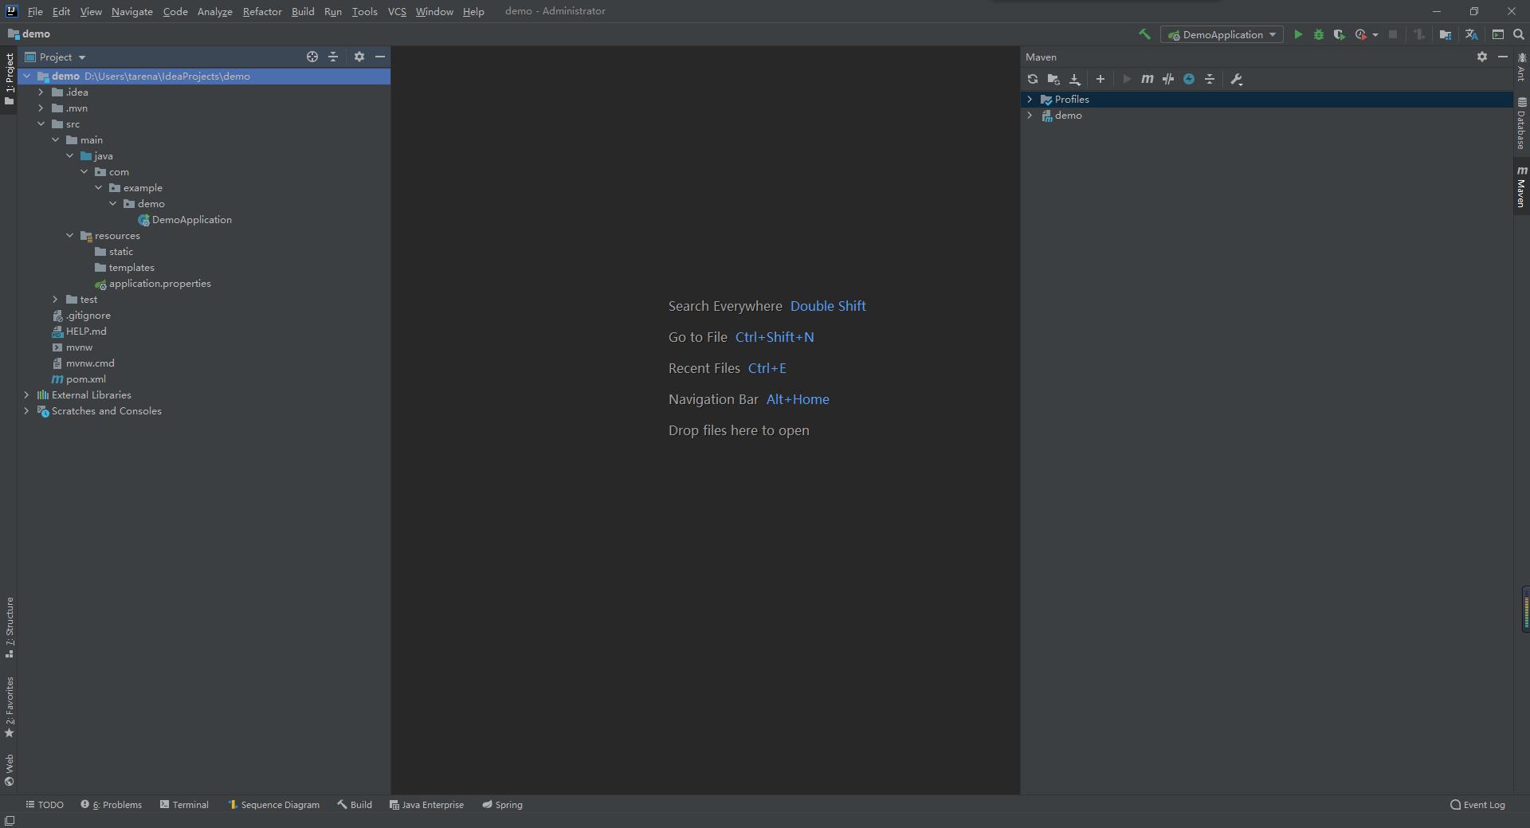This screenshot has height=828, width=1530.
Task: Collapse all nodes in the Maven panel
Action: pyautogui.click(x=1210, y=79)
